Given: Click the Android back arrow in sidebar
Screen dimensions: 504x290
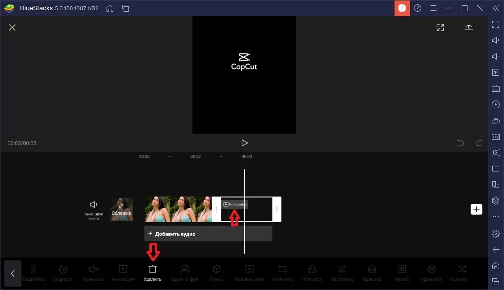Looking at the screenshot, I should [x=496, y=249].
